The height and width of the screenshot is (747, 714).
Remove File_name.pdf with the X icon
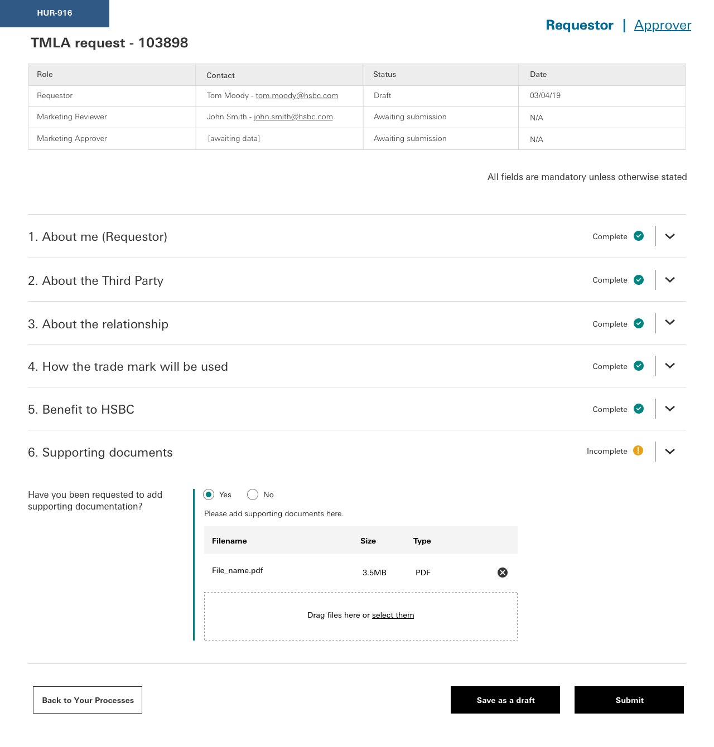503,573
